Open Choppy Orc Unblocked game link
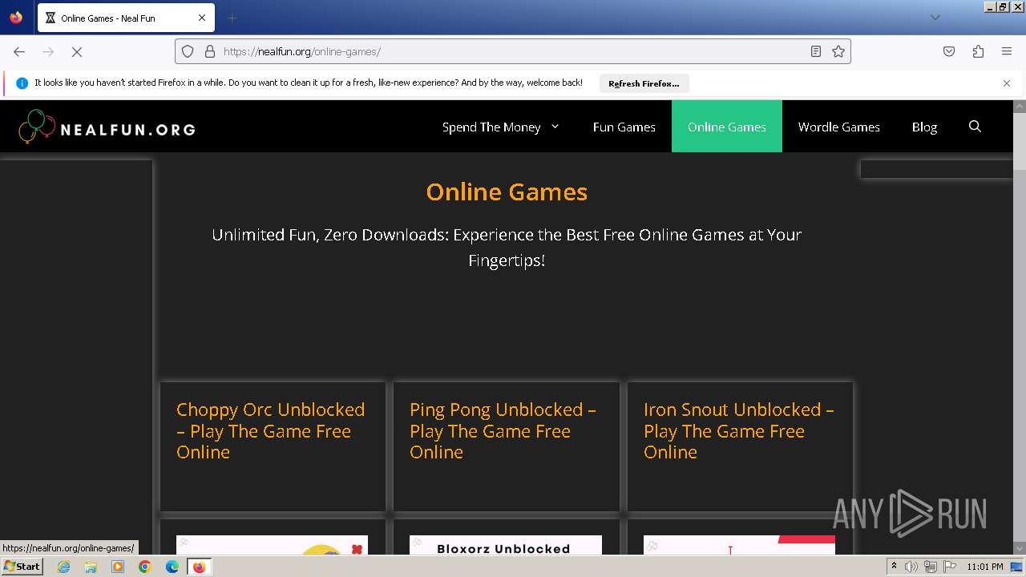 pyautogui.click(x=270, y=430)
